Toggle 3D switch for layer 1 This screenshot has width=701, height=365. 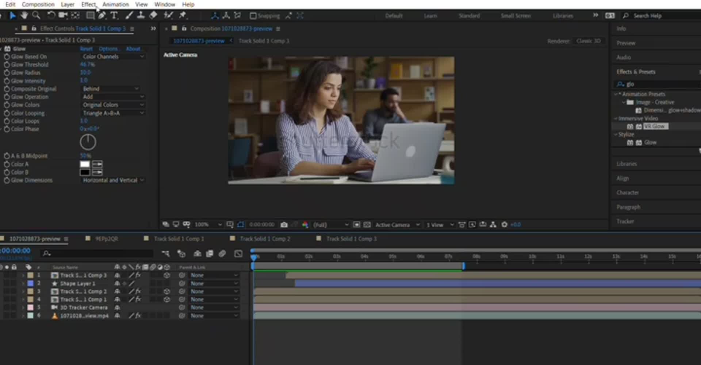pos(166,275)
